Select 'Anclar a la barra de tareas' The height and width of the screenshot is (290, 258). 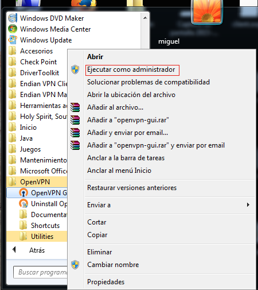pyautogui.click(x=126, y=158)
